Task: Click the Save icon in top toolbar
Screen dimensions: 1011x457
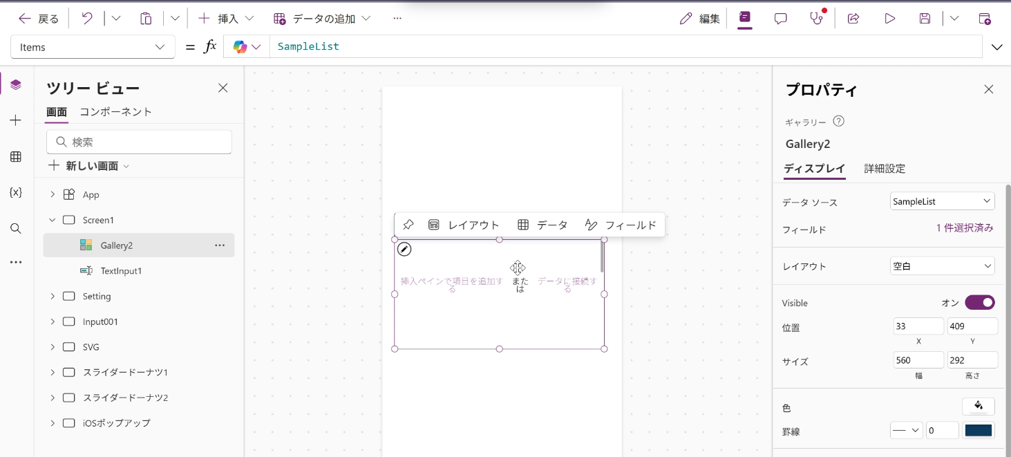Action: click(x=925, y=19)
